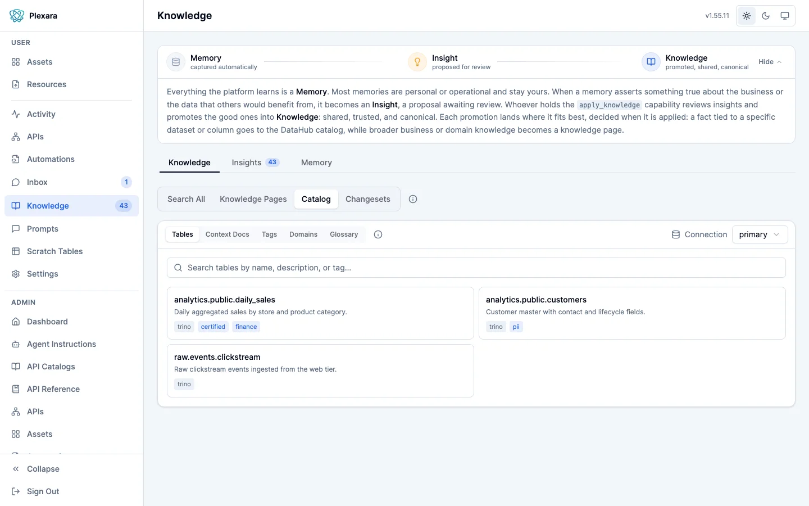The width and height of the screenshot is (809, 506).
Task: Click the Sign Out arrow icon
Action: (x=16, y=491)
